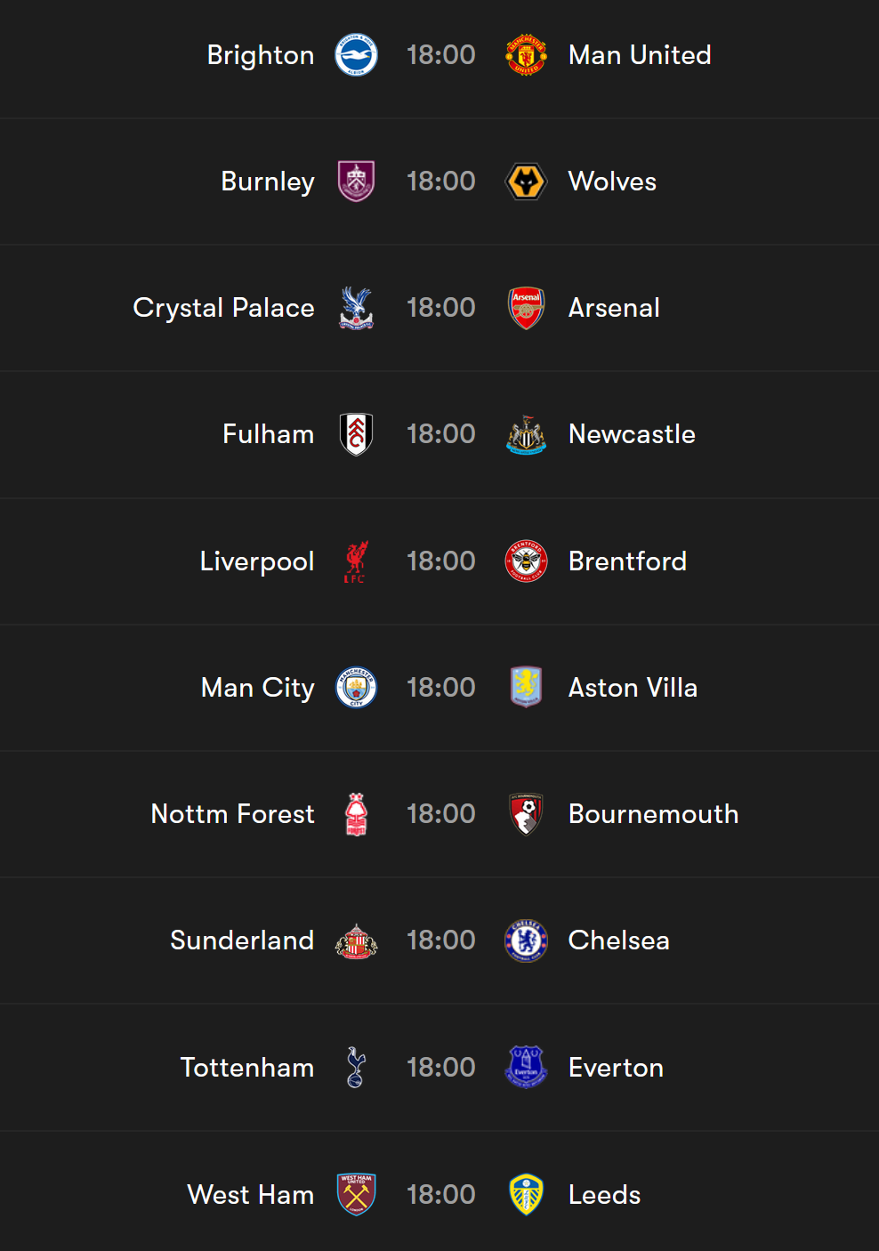Click the Chelsea lion badge
The image size is (879, 1251).
point(526,940)
